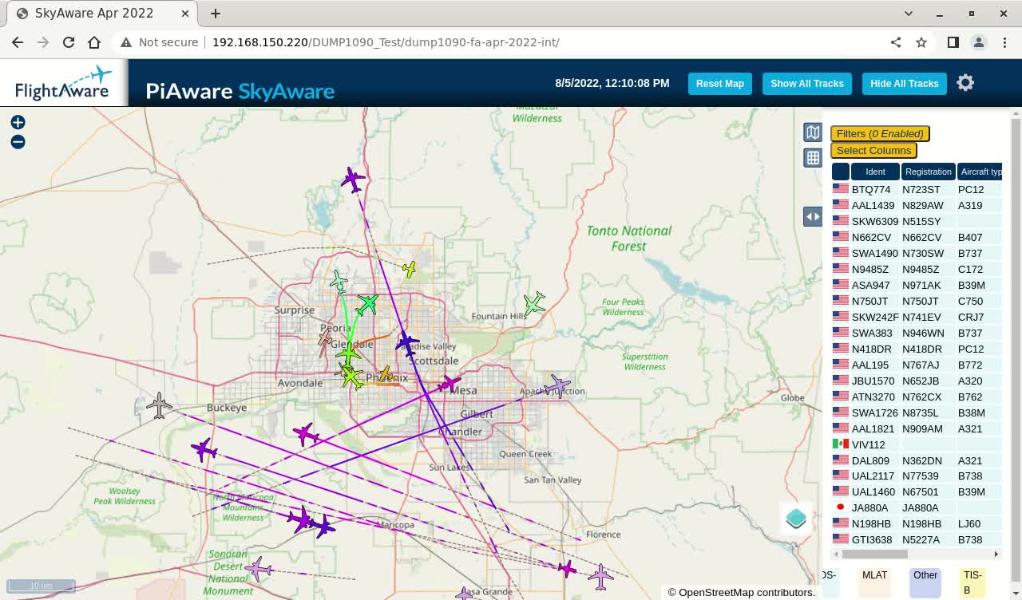Expand the Filters (0 Enabled) section
Screen dimensions: 1022x600
pyautogui.click(x=880, y=133)
